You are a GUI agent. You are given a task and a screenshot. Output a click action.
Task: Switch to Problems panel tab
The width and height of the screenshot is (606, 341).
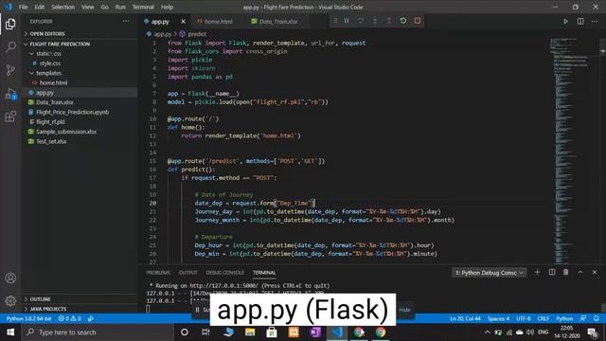click(158, 273)
